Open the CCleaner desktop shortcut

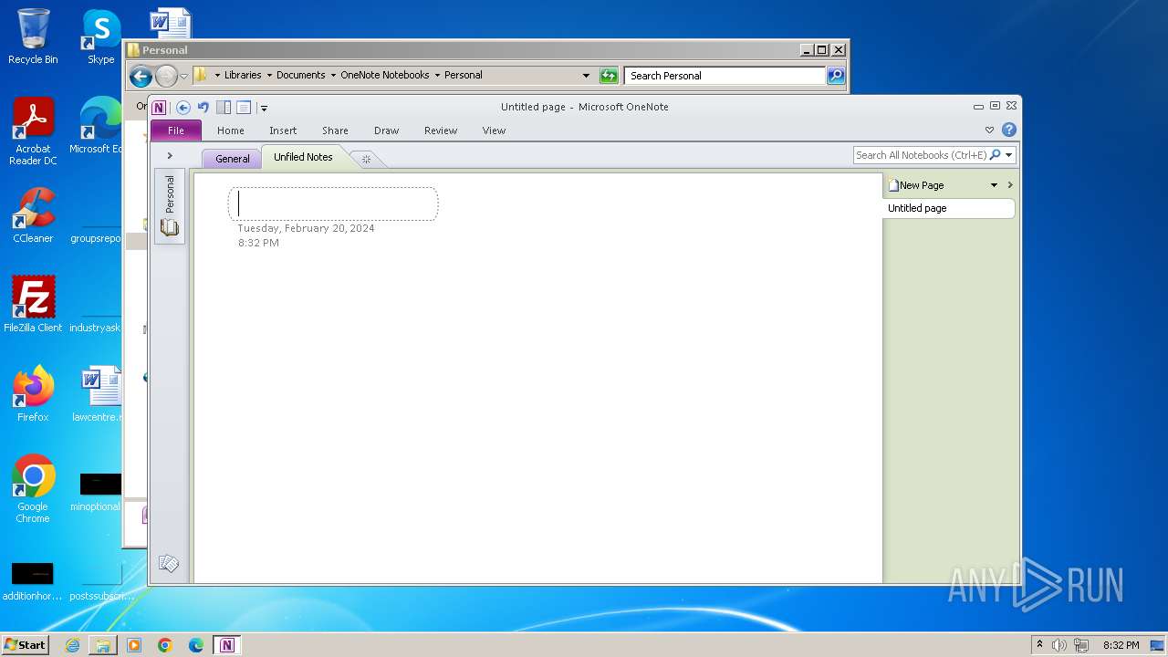pos(33,215)
